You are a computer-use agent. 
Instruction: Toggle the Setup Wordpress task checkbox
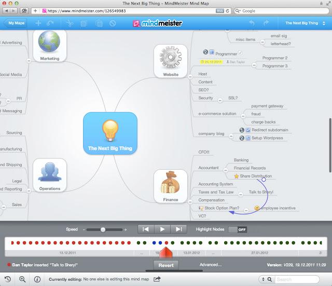pos(248,138)
